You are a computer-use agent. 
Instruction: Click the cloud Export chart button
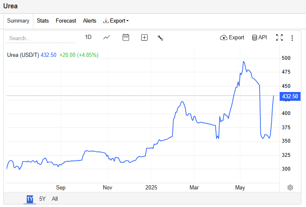(x=232, y=38)
